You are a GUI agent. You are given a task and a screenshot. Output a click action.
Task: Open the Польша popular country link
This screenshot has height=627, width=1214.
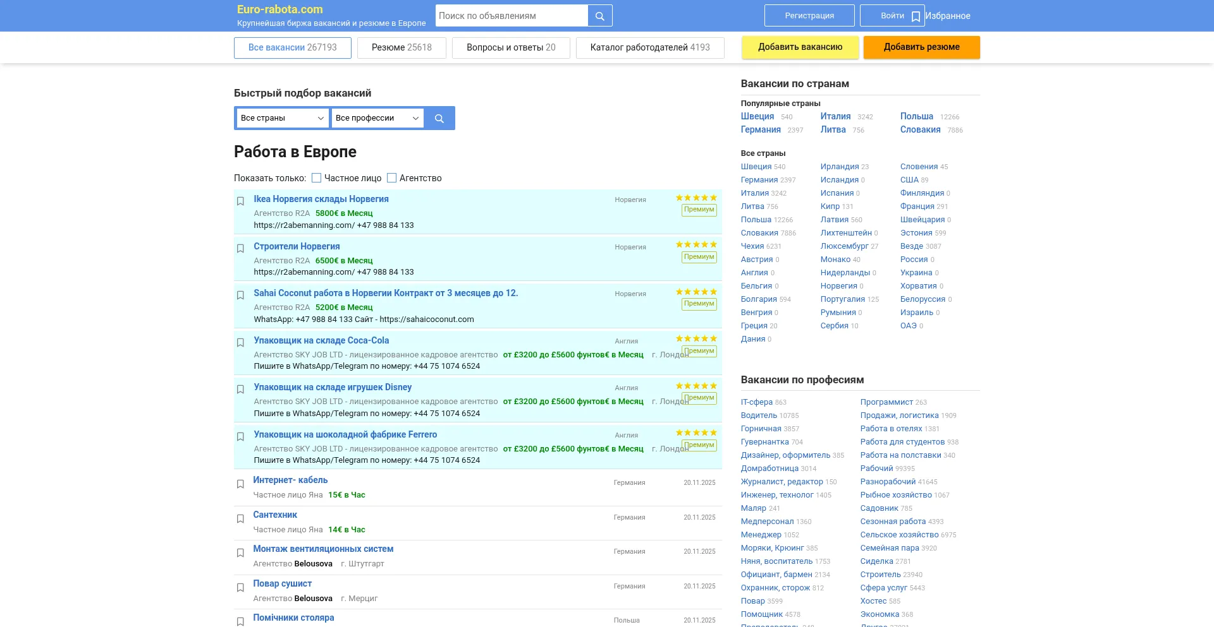916,116
